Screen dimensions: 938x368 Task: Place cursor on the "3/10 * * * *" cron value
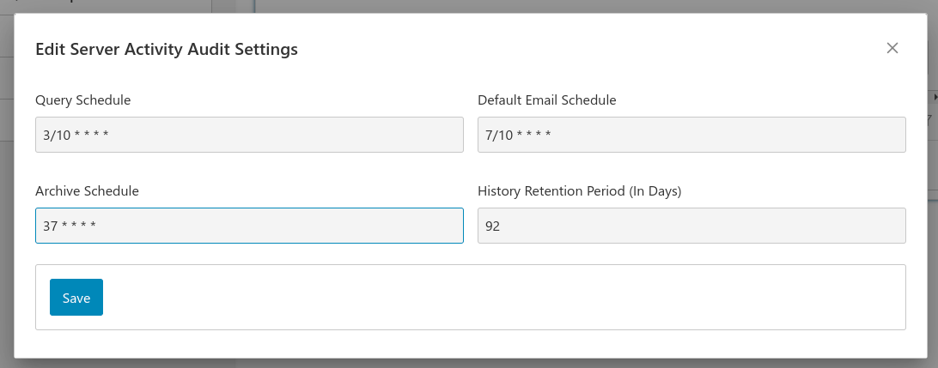tap(76, 135)
